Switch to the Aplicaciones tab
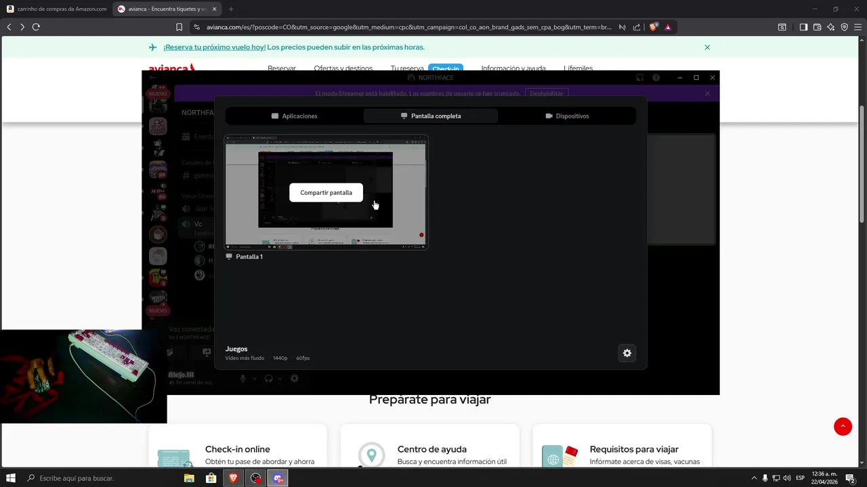This screenshot has height=487, width=867. click(294, 116)
